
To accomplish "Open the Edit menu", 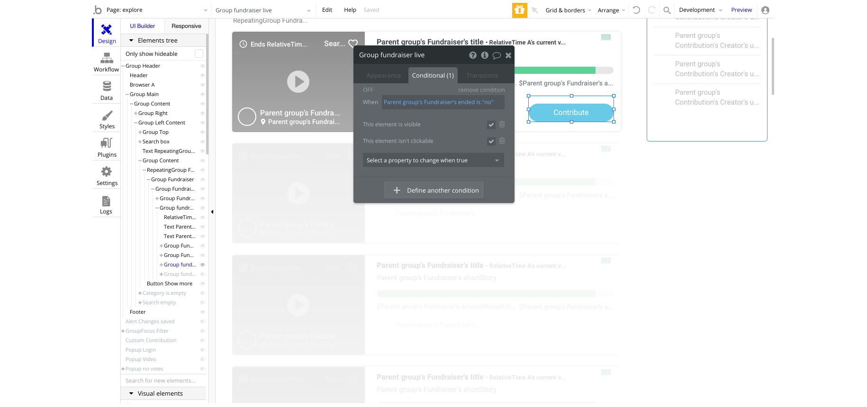I will [327, 10].
